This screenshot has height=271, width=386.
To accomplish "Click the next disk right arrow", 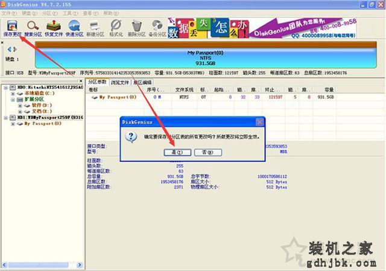I will [x=15, y=49].
